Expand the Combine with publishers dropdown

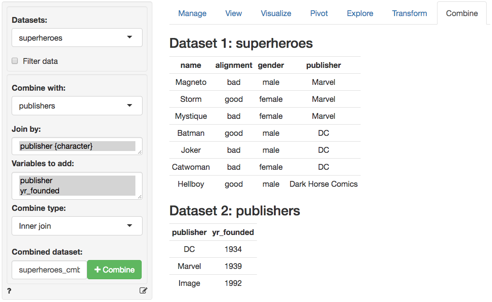tap(77, 106)
